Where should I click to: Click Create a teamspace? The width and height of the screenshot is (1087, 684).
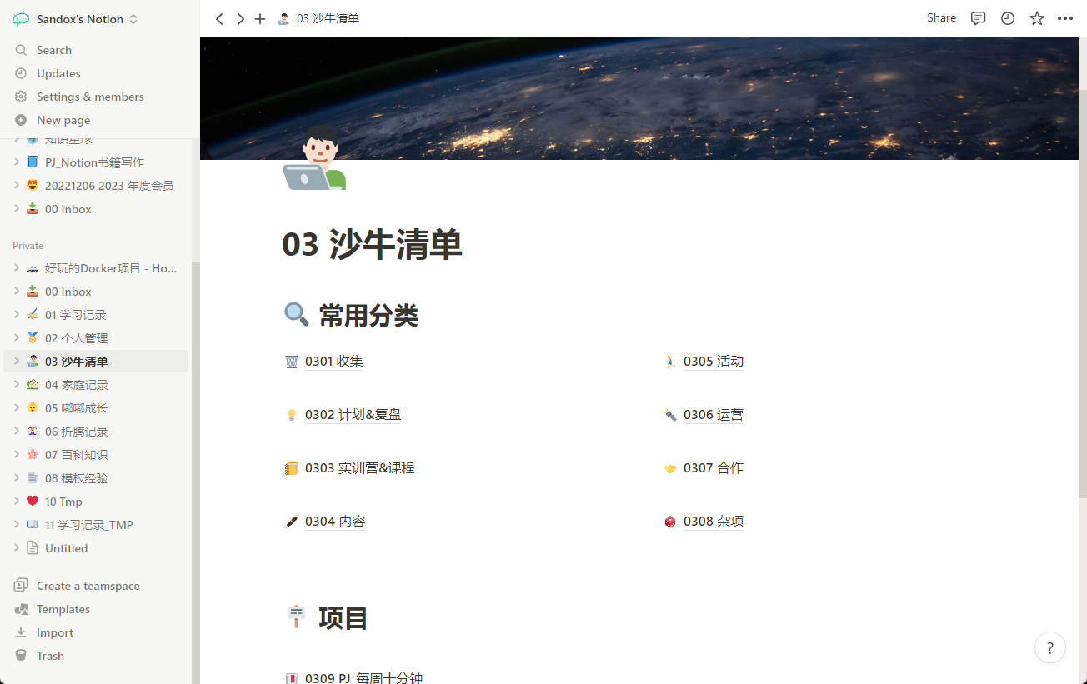click(x=96, y=586)
